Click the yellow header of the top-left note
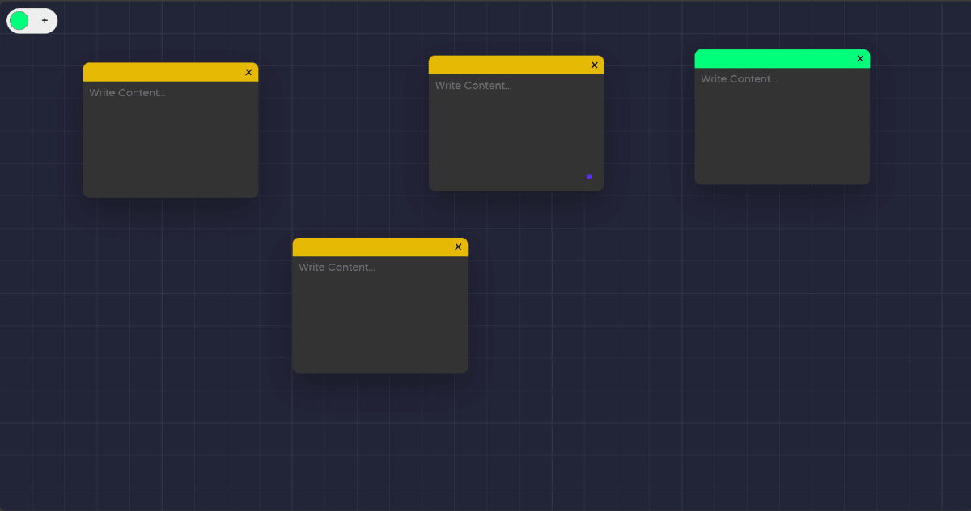This screenshot has width=971, height=511. 162,71
